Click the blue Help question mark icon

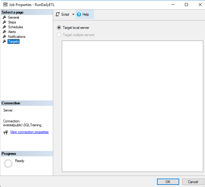[x=79, y=14]
